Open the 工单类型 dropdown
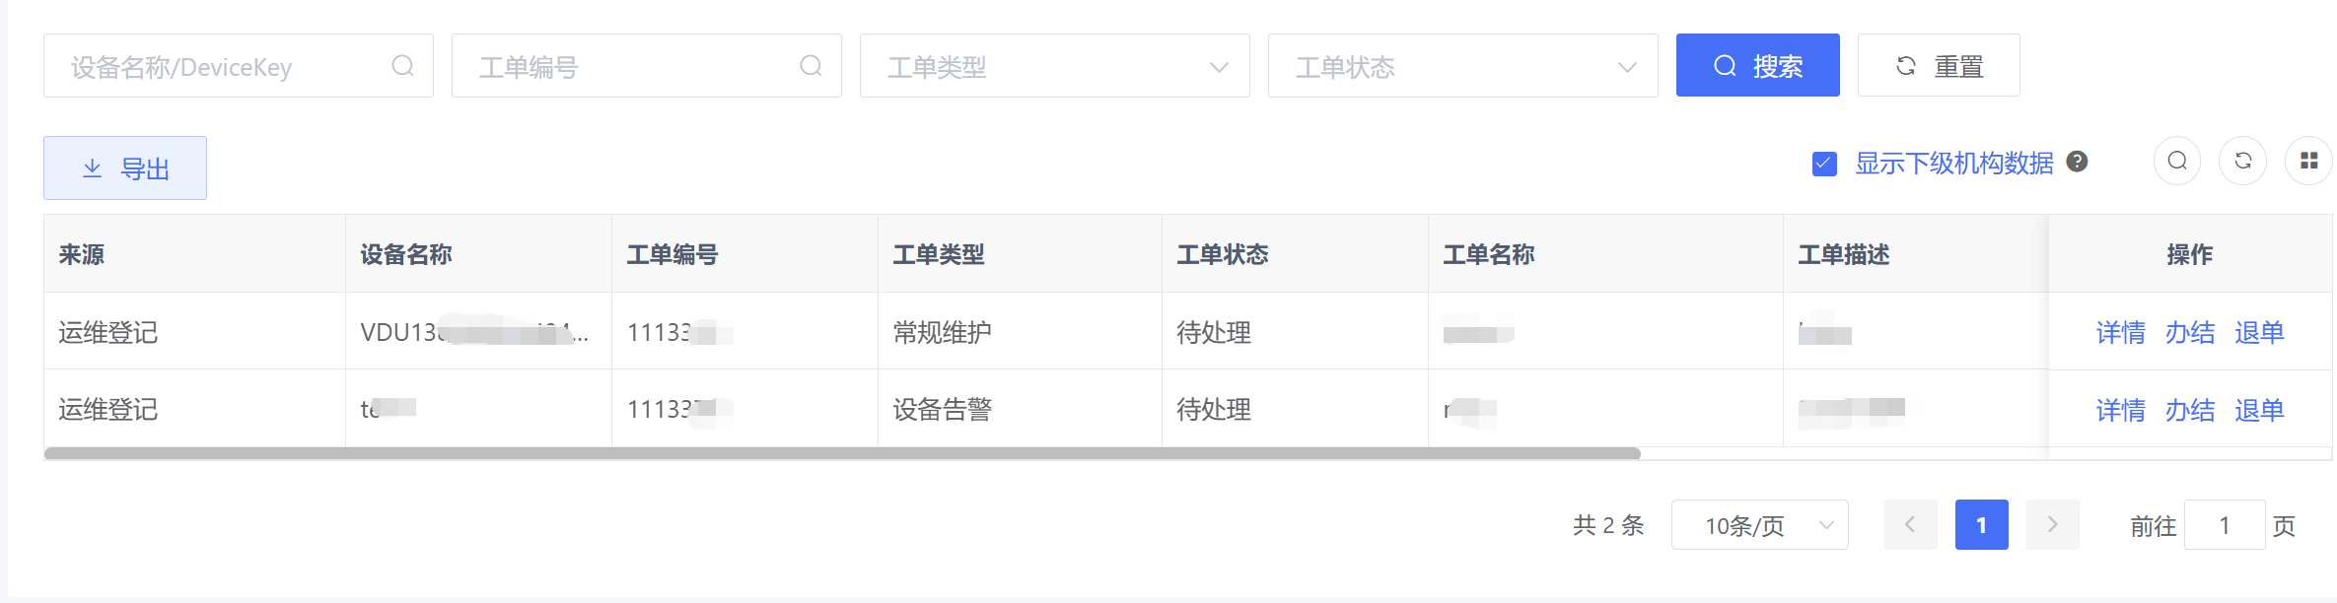This screenshot has width=2337, height=603. point(1054,66)
